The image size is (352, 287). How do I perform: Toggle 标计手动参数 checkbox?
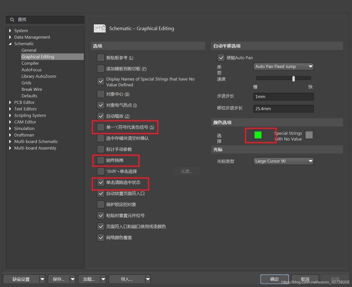pyautogui.click(x=101, y=149)
